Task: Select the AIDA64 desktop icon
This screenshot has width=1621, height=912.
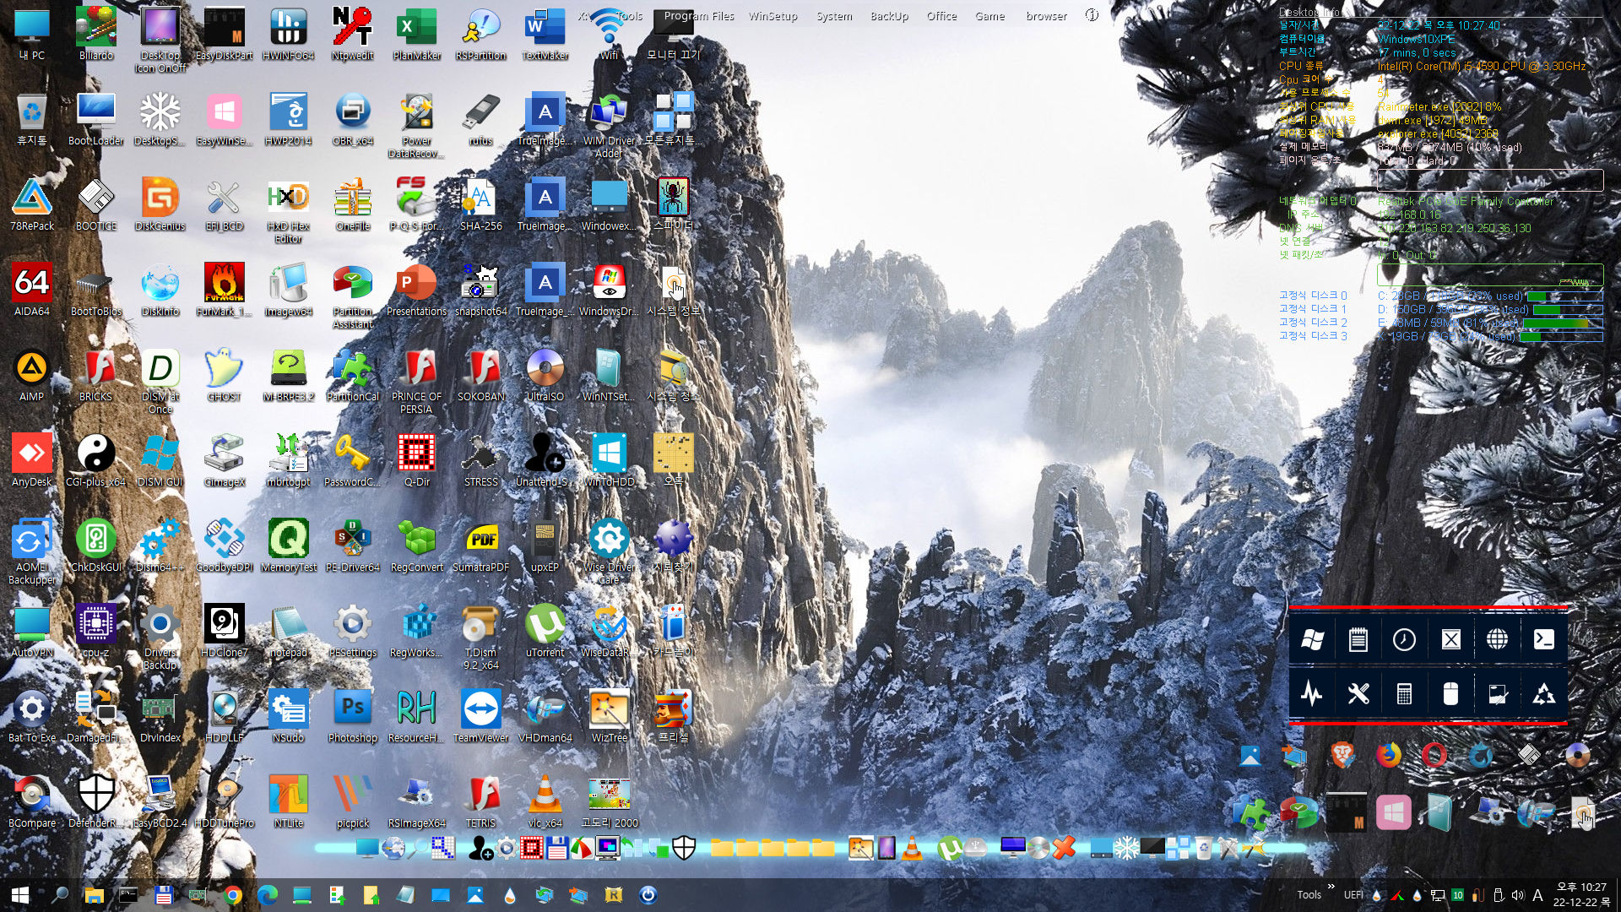Action: 31,290
